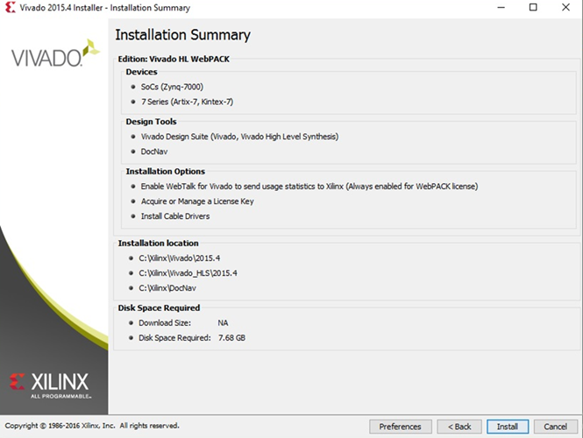Maximize the installer window
The width and height of the screenshot is (583, 438).
point(533,7)
